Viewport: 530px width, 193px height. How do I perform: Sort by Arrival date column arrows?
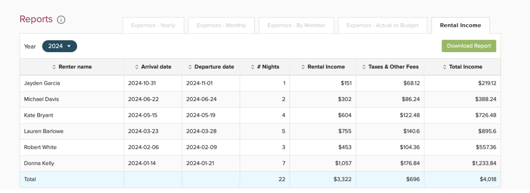tap(137, 67)
